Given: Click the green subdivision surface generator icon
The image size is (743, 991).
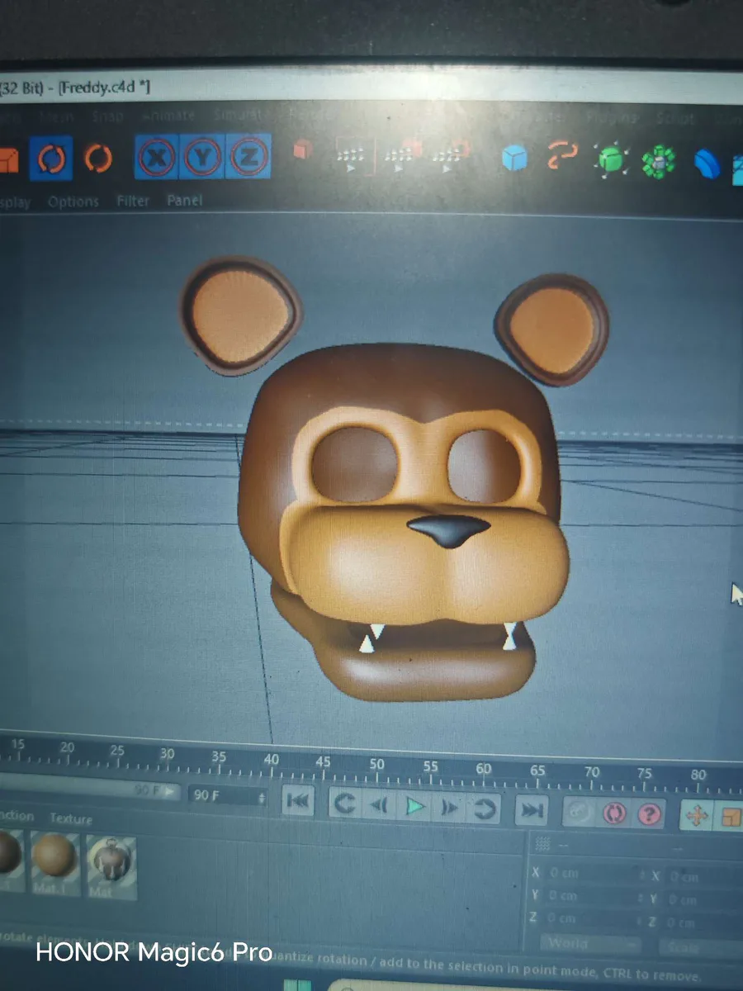Looking at the screenshot, I should click(x=611, y=159).
